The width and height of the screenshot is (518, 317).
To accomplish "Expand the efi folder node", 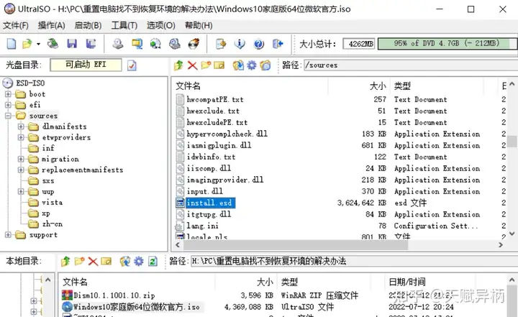I will pos(8,105).
